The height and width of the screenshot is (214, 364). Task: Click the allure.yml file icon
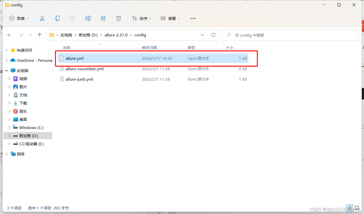point(62,58)
